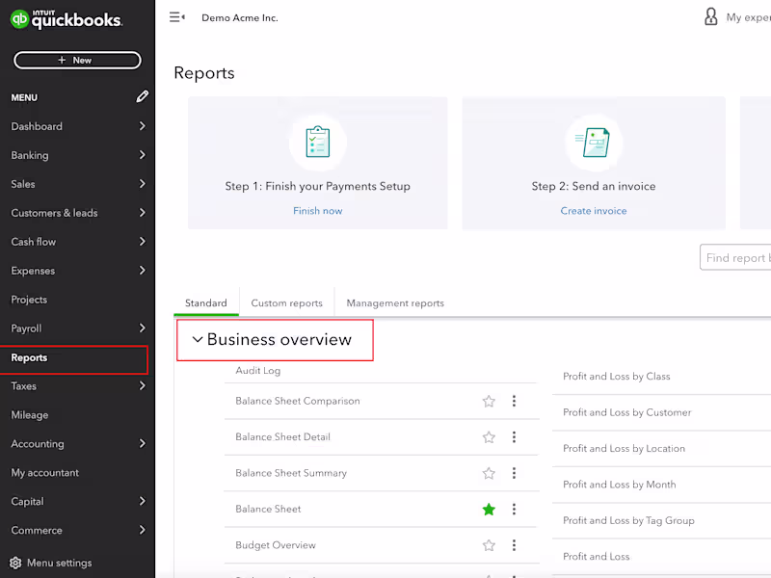Unfavorite the Balance Sheet green star
The image size is (771, 578).
coord(489,510)
